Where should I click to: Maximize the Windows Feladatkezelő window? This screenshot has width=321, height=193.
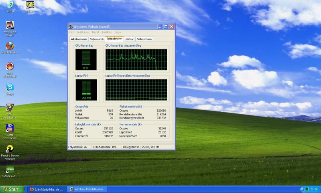click(166, 27)
